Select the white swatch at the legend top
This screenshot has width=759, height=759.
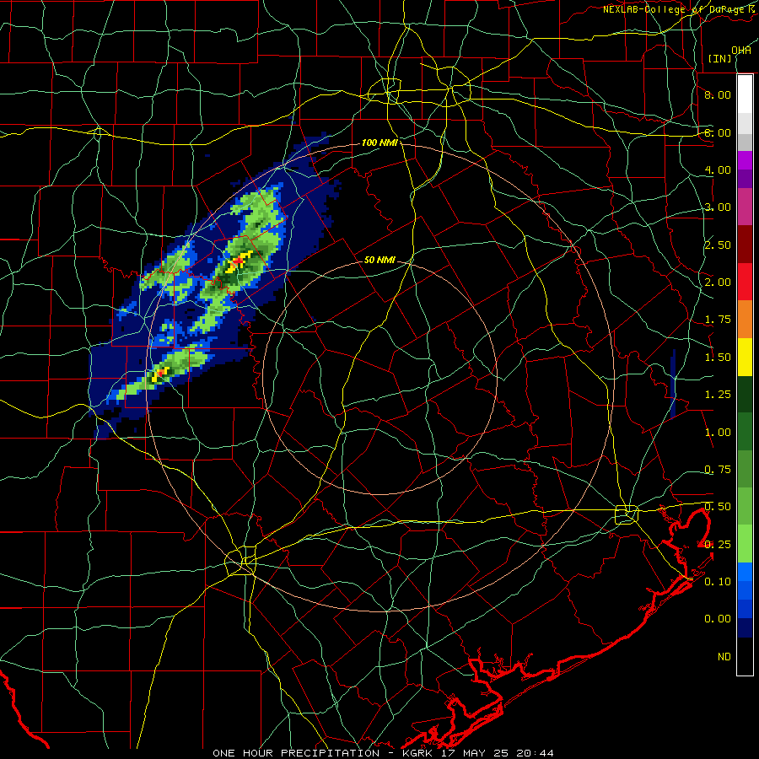(745, 94)
